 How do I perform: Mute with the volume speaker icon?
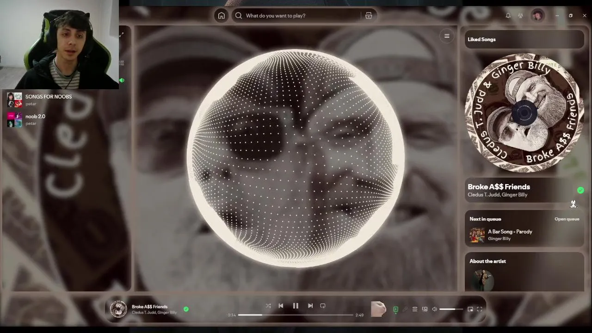tap(435, 309)
